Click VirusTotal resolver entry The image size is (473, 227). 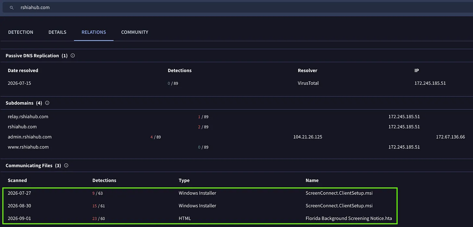(x=308, y=83)
